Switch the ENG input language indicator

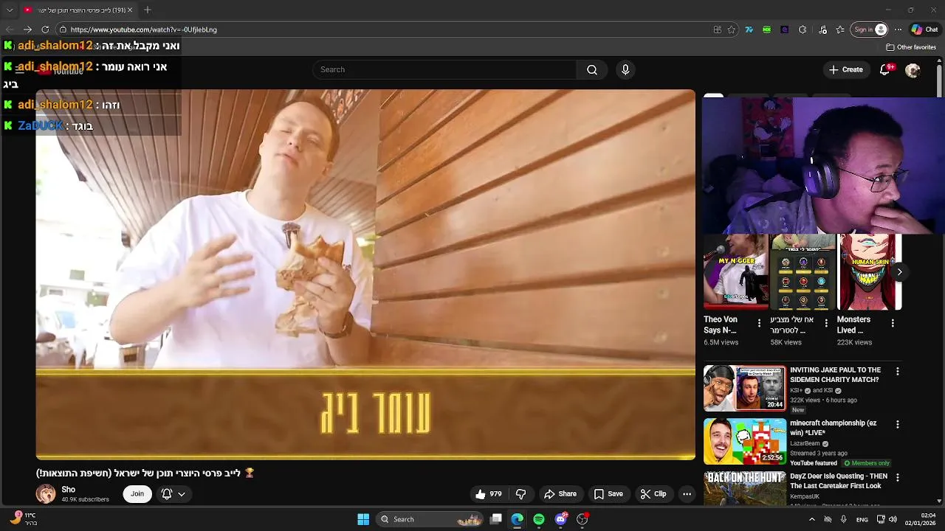[x=862, y=519]
